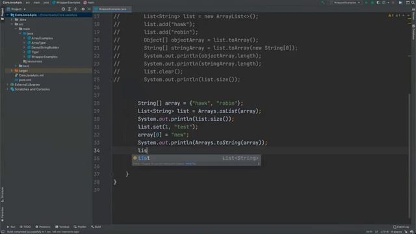The image size is (416, 234).
Task: Click the Run with Coverage icon
Action: (x=378, y=3)
